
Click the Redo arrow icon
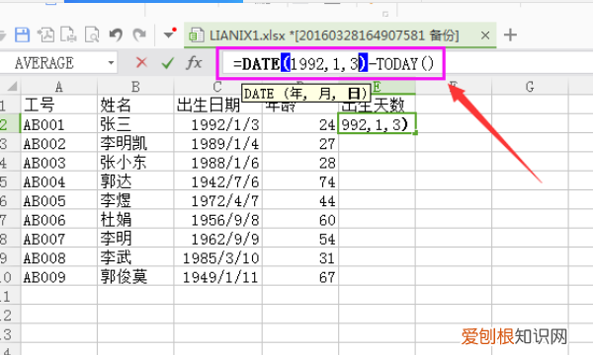click(139, 35)
